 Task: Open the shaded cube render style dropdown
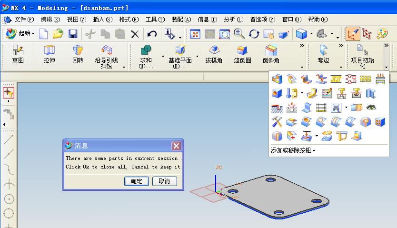[x=311, y=33]
